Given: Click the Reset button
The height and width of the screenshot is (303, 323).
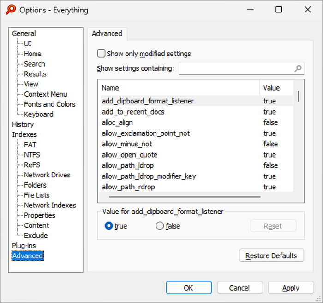Looking at the screenshot, I should point(273,226).
